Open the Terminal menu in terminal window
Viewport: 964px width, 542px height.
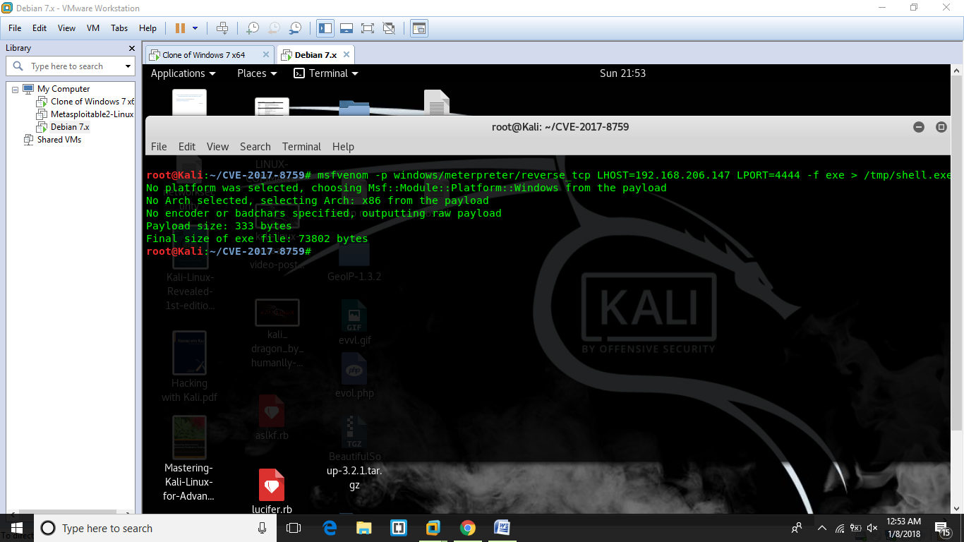[302, 147]
